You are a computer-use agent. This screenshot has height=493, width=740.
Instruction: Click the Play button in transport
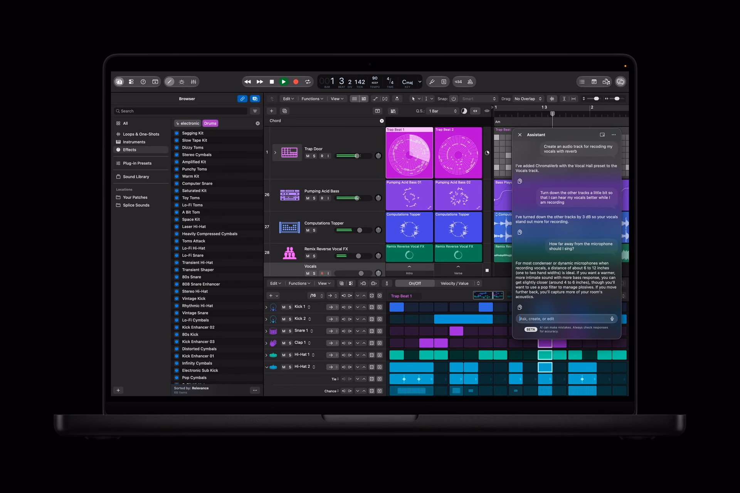coord(284,82)
